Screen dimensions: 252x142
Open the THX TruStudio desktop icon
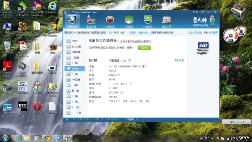point(22,110)
